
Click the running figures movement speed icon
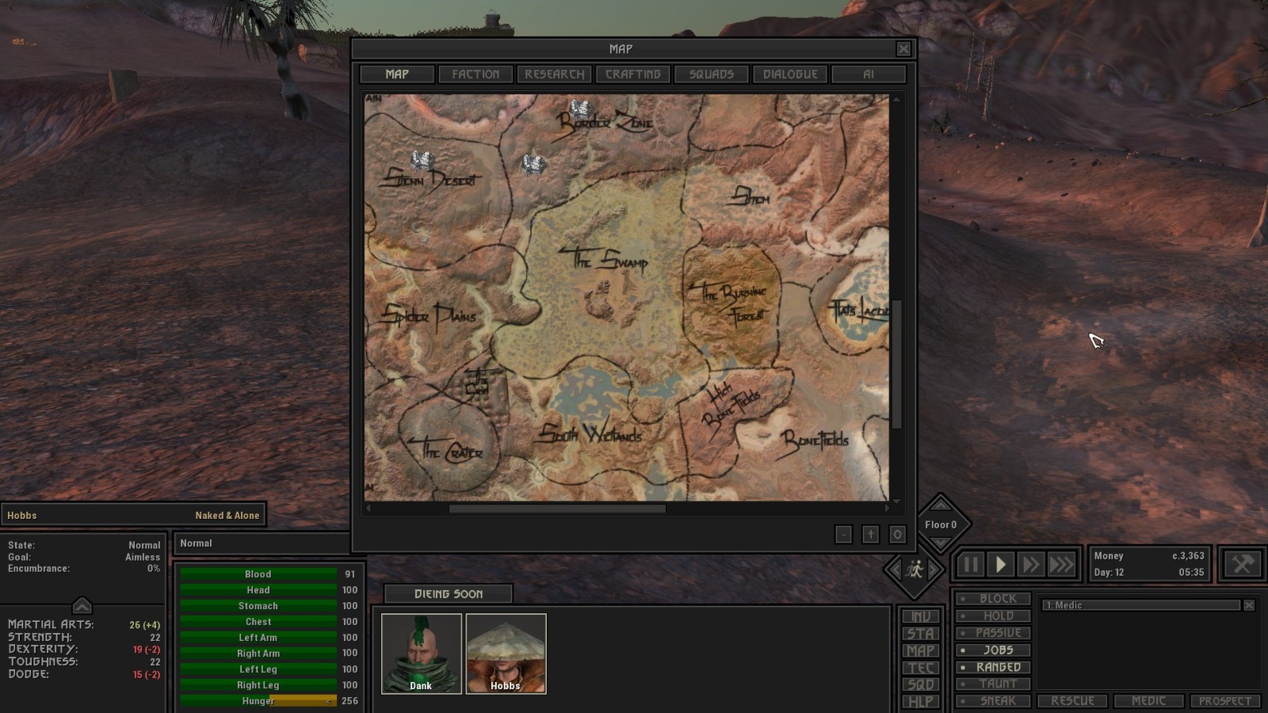915,569
